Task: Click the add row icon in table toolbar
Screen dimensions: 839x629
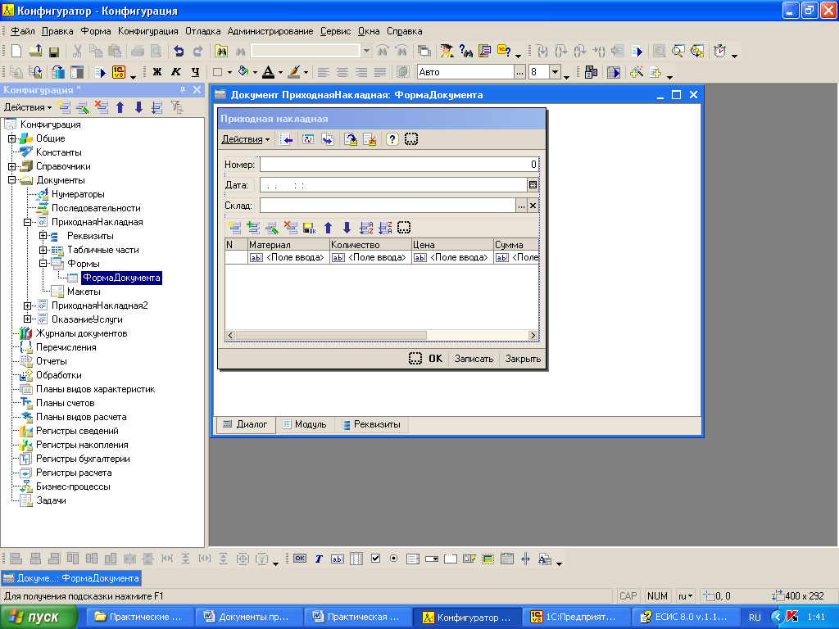Action: click(234, 228)
